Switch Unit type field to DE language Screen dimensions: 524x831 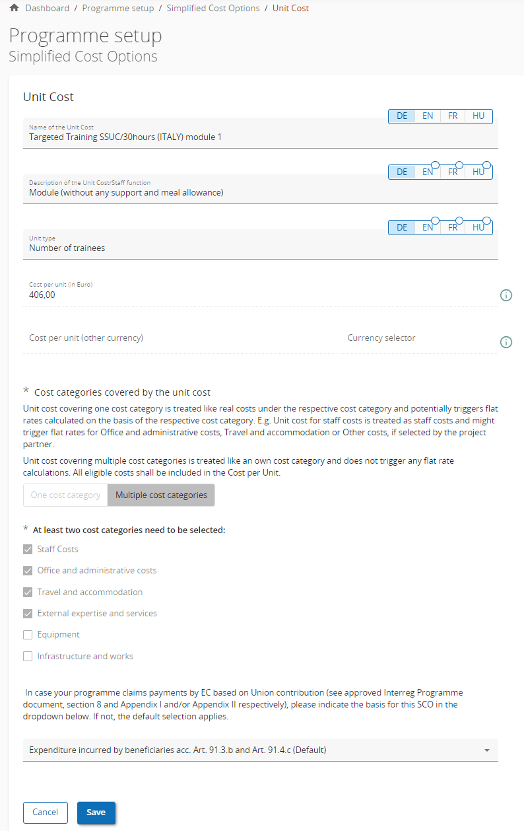402,227
